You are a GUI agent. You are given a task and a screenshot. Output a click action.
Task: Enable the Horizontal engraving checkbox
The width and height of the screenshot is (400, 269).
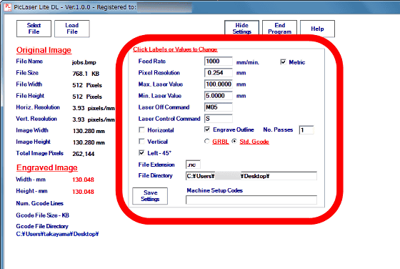pyautogui.click(x=141, y=130)
